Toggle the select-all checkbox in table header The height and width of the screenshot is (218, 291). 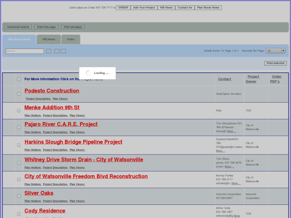click(19, 79)
